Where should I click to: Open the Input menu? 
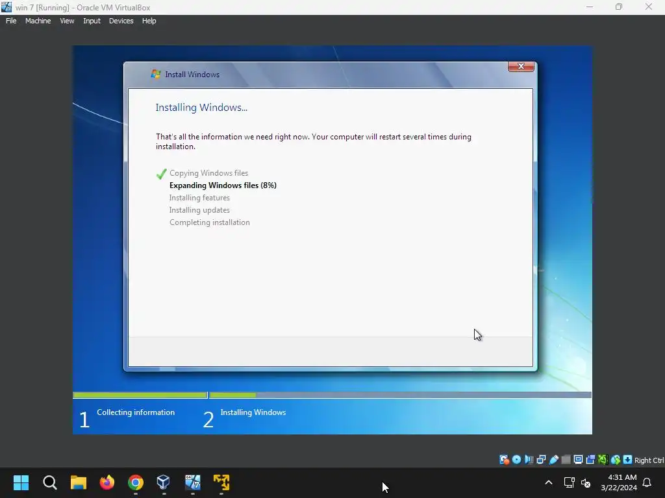(92, 21)
